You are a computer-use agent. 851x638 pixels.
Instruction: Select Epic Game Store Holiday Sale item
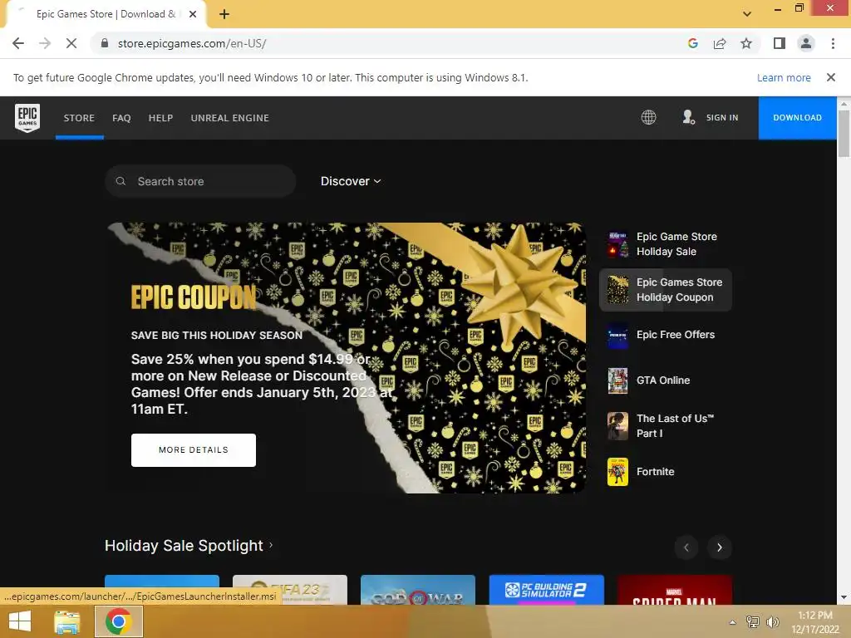coord(666,244)
